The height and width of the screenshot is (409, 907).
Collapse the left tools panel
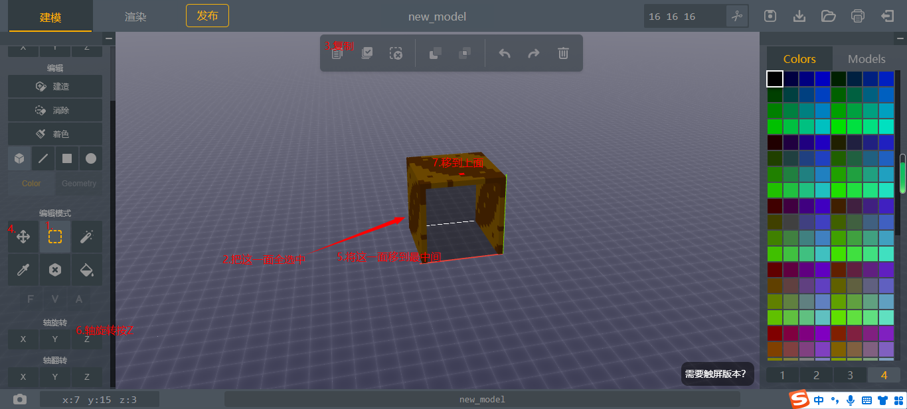point(109,39)
